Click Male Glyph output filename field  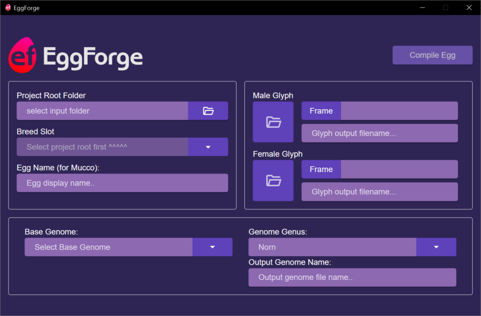(380, 133)
